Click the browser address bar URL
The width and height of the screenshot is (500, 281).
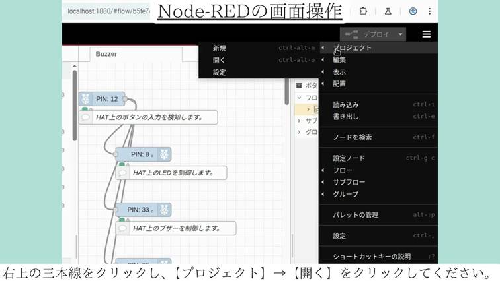pyautogui.click(x=110, y=11)
